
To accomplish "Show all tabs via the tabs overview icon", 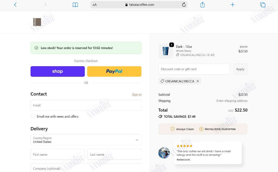I will (263, 5).
